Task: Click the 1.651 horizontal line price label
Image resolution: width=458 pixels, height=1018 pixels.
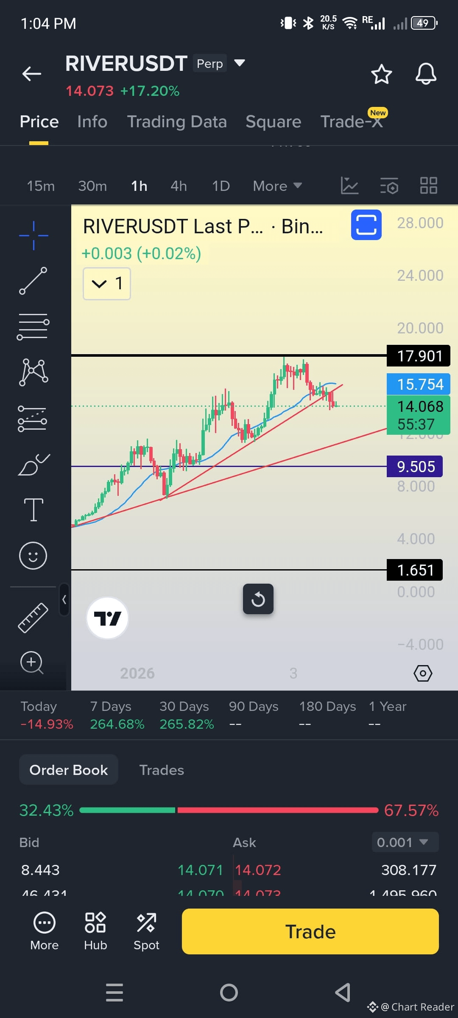Action: click(415, 570)
